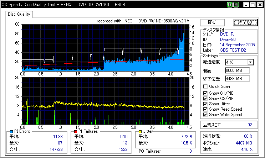This screenshot has width=265, height=158.
Task: Click PI Failures average 0.10
Action: (x=124, y=137)
